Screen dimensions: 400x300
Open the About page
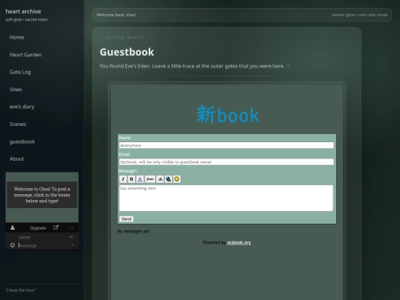(x=16, y=159)
